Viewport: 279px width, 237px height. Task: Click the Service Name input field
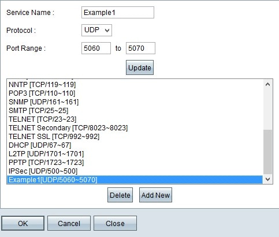point(118,13)
